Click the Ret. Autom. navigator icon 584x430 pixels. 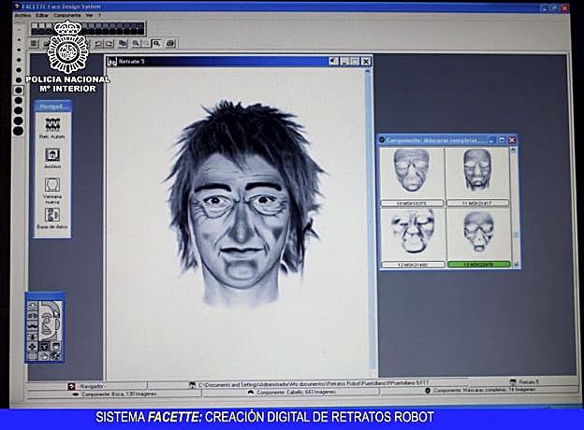click(x=52, y=124)
